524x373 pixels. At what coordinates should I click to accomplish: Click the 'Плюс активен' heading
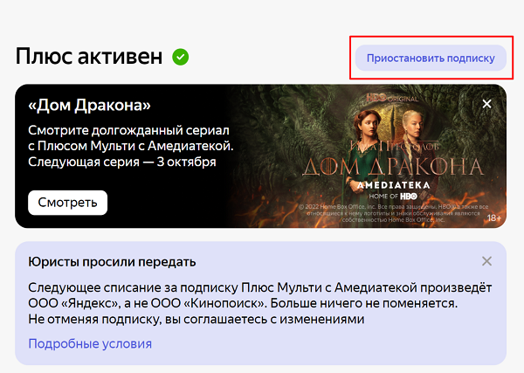[89, 57]
